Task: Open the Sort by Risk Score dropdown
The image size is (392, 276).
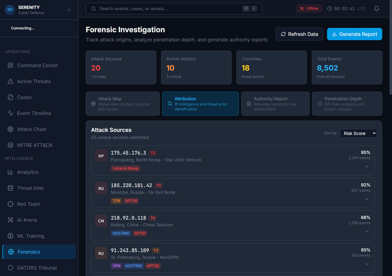Action: [358, 133]
